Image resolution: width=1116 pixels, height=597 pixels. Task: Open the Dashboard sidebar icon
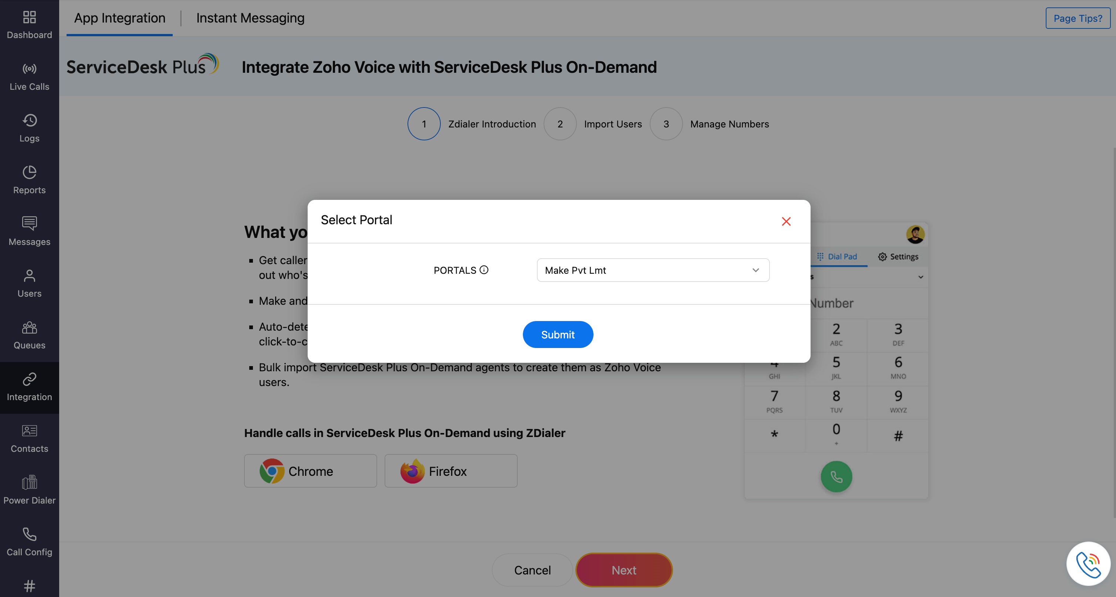click(29, 25)
